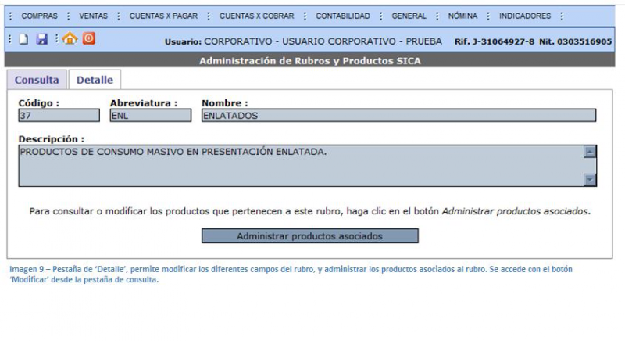Click the Código field containing 37
Screen dimensions: 625x341
(x=59, y=116)
